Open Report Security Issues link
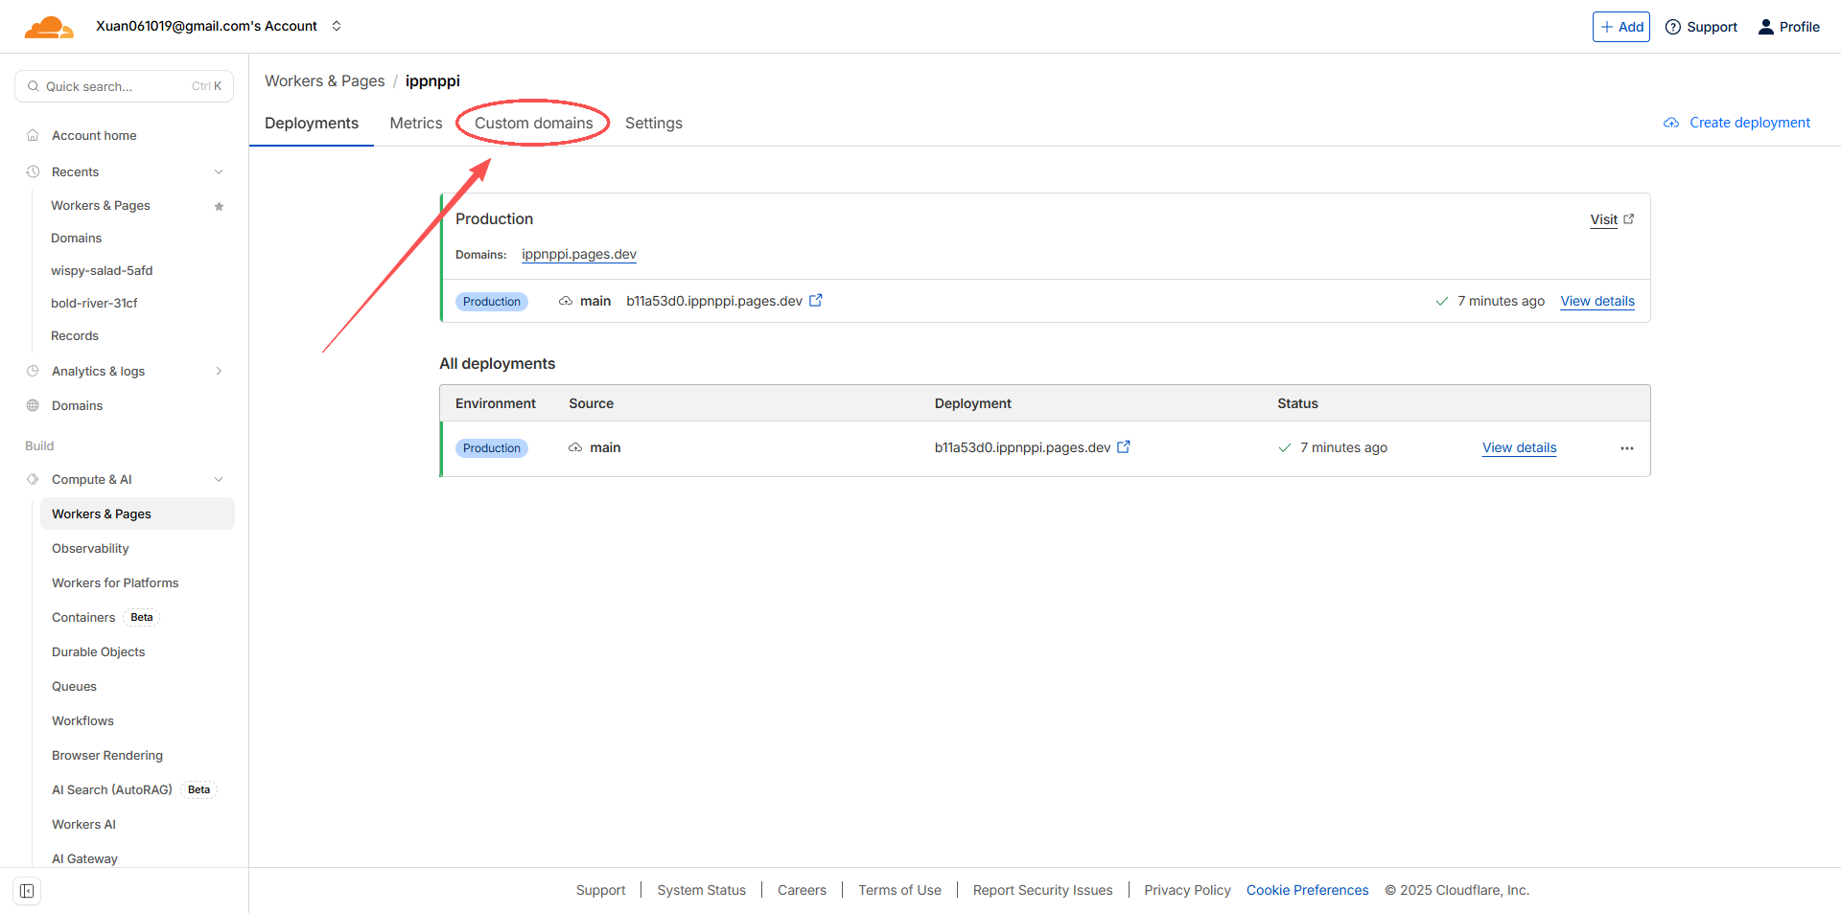 tap(1042, 890)
